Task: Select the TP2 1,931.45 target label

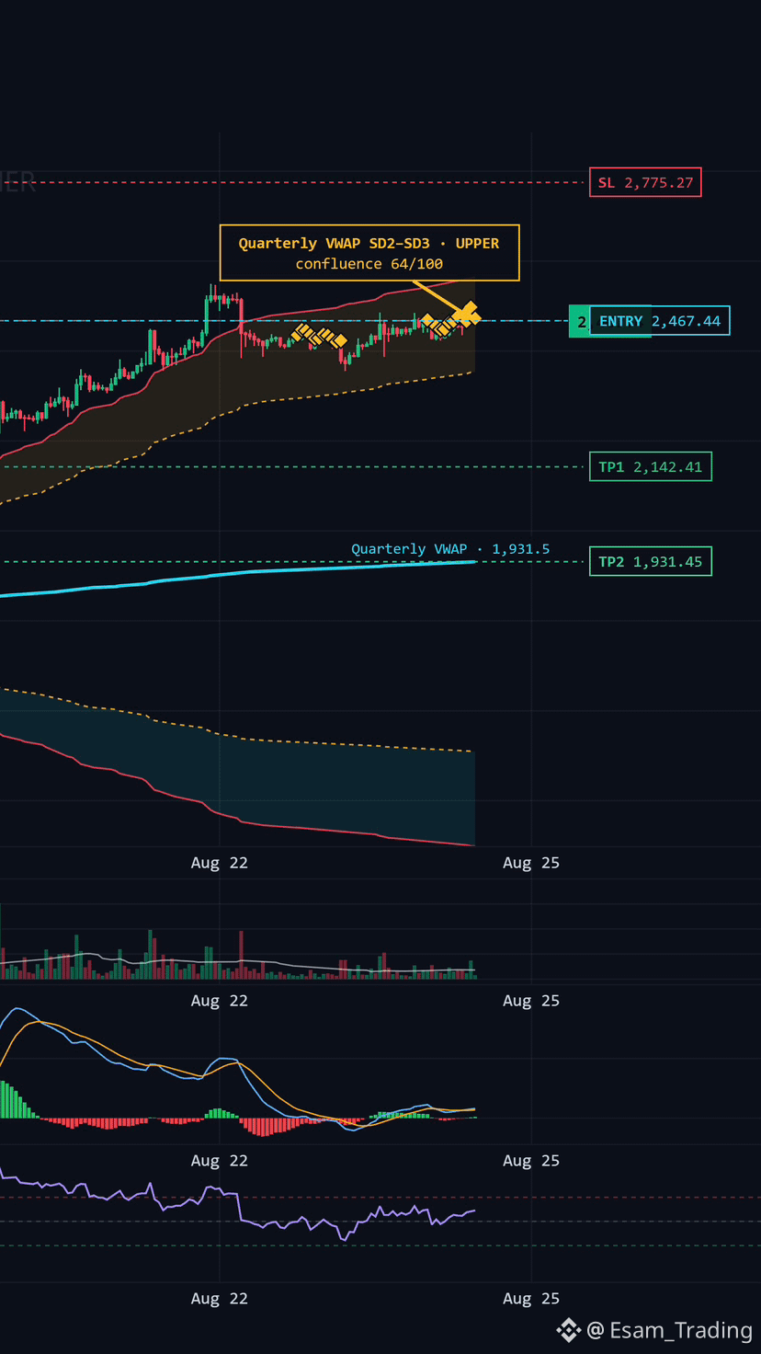Action: pos(650,561)
